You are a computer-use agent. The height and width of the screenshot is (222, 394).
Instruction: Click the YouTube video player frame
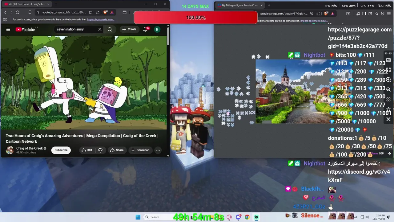coord(83,83)
